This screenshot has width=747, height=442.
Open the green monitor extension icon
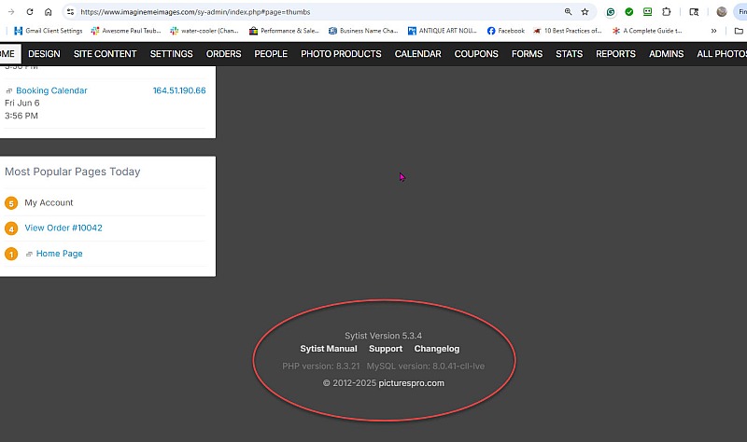tap(647, 12)
